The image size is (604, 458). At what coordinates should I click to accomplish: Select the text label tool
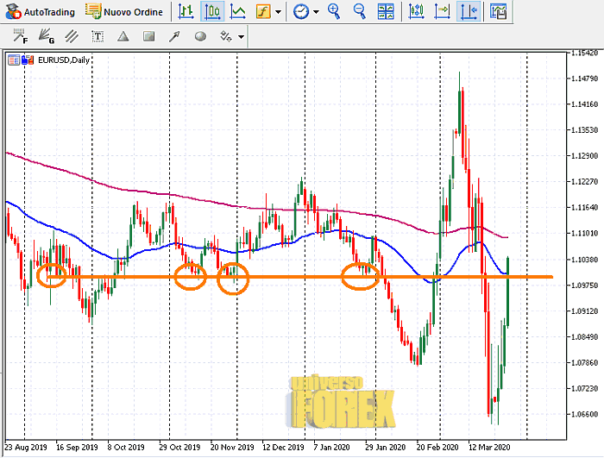(x=98, y=37)
